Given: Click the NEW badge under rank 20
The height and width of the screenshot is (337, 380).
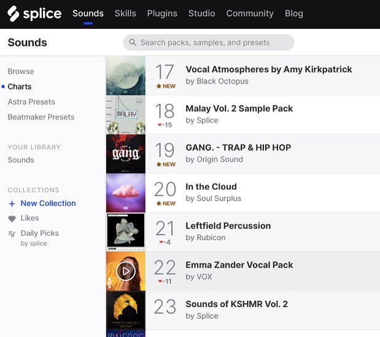Looking at the screenshot, I should [166, 204].
